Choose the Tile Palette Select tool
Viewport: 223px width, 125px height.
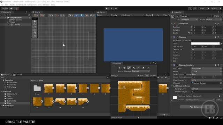coord(120,68)
